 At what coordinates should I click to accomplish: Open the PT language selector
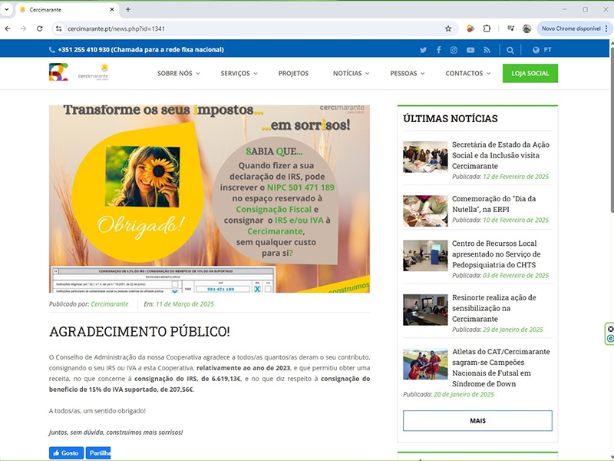pyautogui.click(x=547, y=50)
